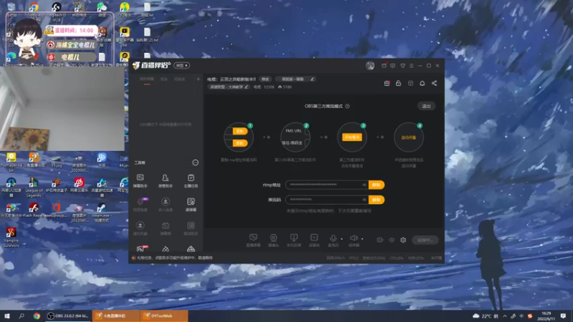Open the Windows Start menu
This screenshot has width=573, height=322.
[7, 316]
